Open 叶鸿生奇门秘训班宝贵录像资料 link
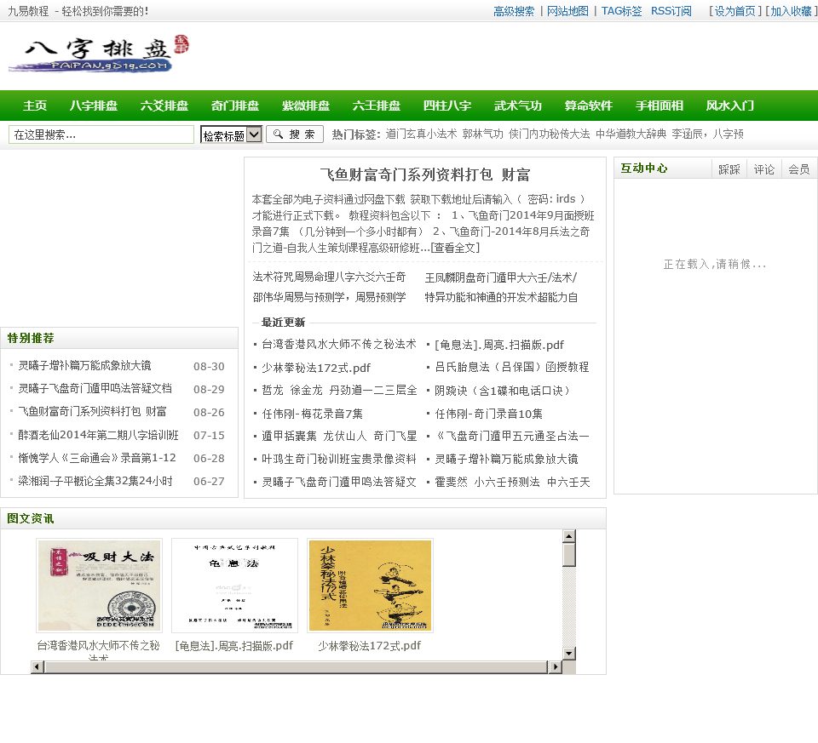 [x=339, y=459]
